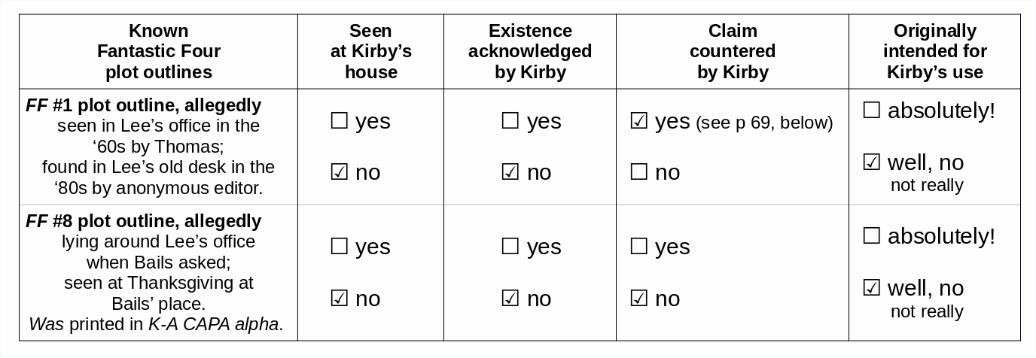Tick 'absolutely!' checkbox in the FF #8 row
Viewport: 1036px width, 358px height.
click(871, 236)
